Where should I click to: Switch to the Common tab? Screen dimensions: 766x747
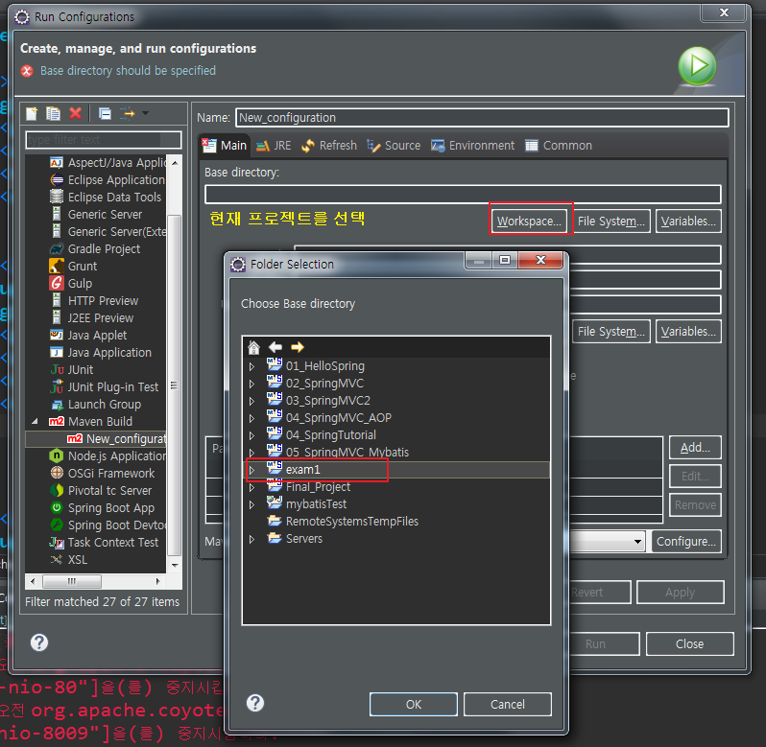coord(559,146)
